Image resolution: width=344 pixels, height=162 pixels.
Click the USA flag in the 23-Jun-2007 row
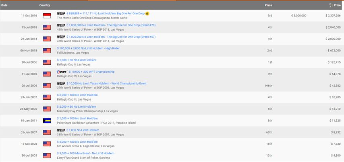pyautogui.click(x=47, y=97)
